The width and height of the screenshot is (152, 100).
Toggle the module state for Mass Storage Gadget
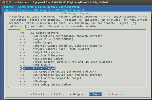coord(22,59)
